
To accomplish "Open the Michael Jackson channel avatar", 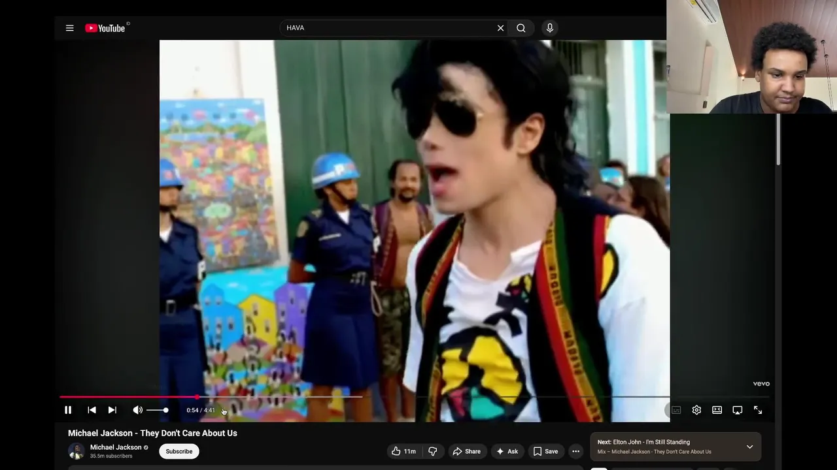I will [77, 451].
